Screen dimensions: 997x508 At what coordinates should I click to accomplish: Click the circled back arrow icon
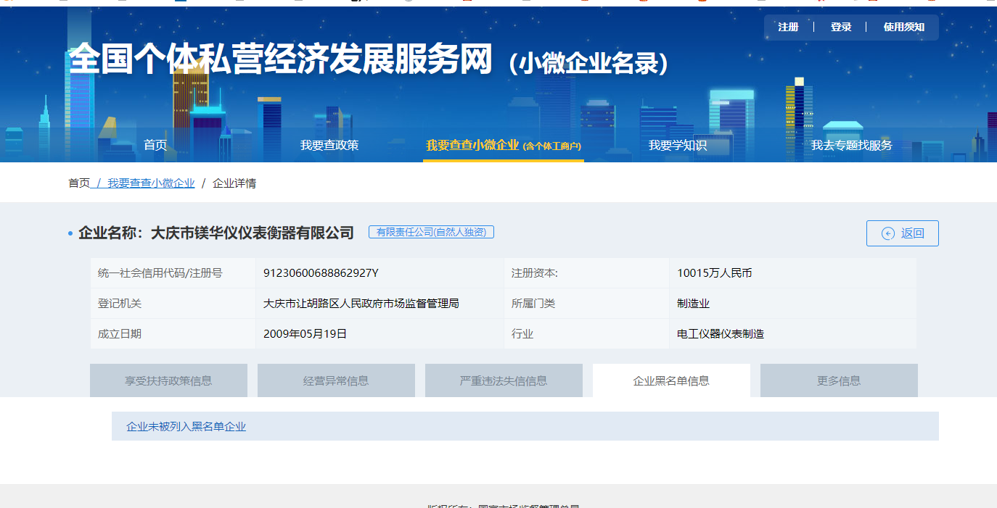click(888, 233)
